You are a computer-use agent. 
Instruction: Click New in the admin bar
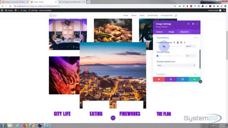point(24,10)
